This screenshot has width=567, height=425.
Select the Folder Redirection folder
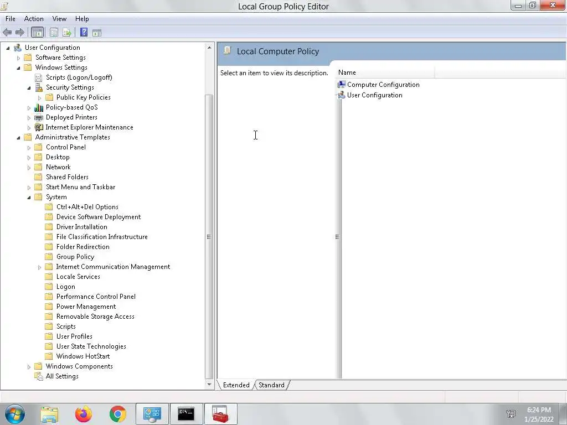click(x=83, y=246)
